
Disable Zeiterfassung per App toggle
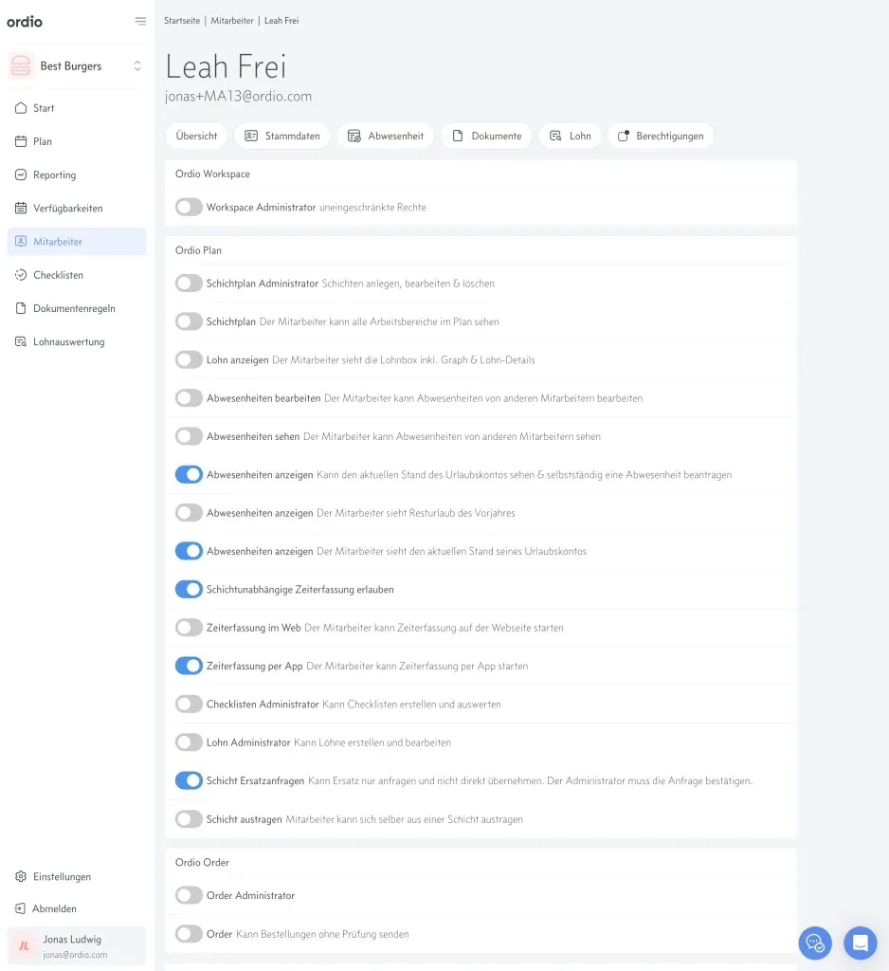pyautogui.click(x=189, y=666)
